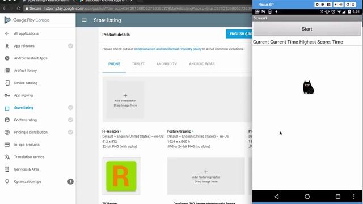This screenshot has width=363, height=204.
Task: Open Optimization tips section
Action: (x=28, y=181)
